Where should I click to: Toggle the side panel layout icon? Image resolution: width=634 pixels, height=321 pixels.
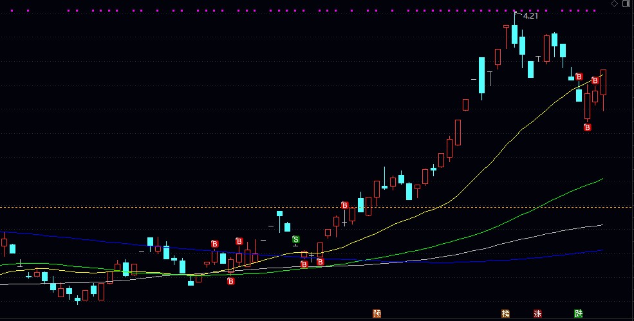click(626, 4)
